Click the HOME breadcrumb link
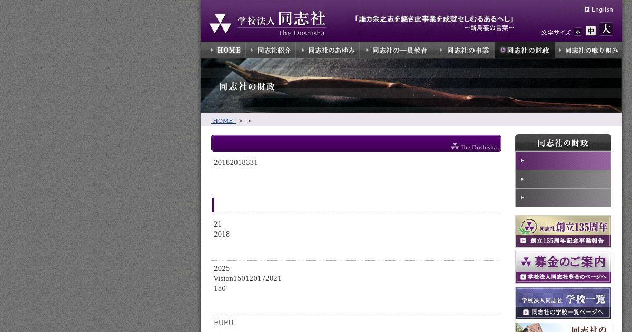The width and height of the screenshot is (632, 332). pyautogui.click(x=223, y=121)
